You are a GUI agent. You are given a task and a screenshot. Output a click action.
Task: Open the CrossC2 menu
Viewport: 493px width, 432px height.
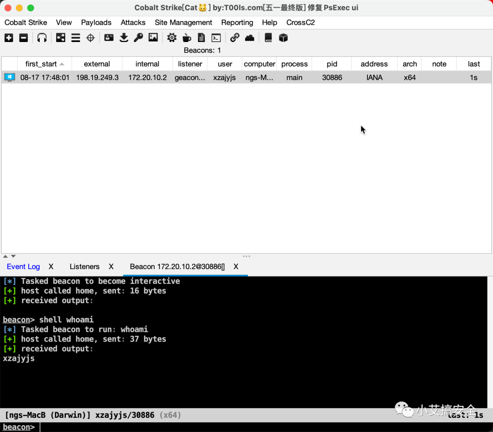[x=300, y=23]
